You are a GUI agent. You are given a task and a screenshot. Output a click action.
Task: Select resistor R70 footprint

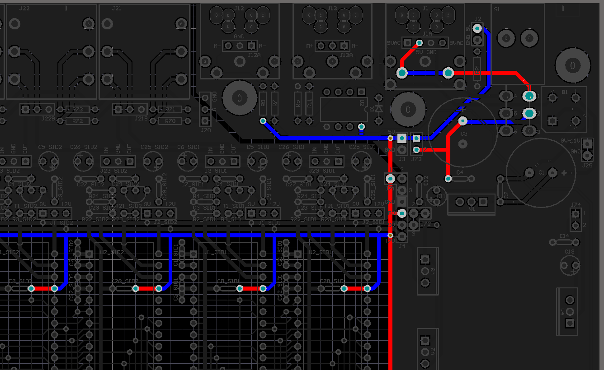(x=170, y=121)
